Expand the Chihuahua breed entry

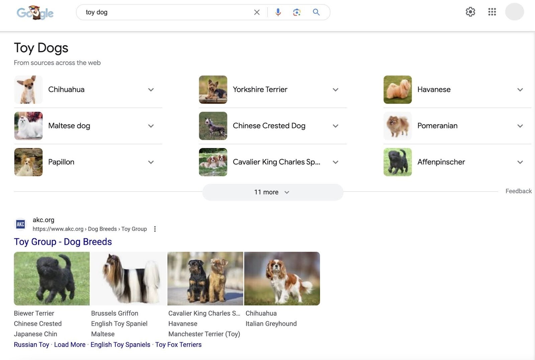[151, 90]
